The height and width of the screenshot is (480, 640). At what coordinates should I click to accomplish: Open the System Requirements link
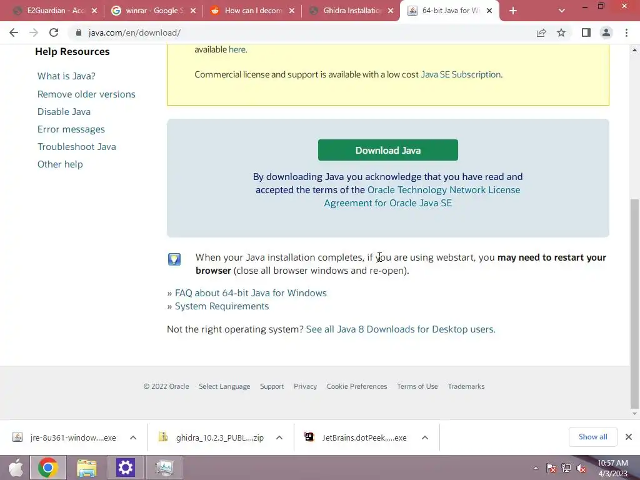[222, 306]
